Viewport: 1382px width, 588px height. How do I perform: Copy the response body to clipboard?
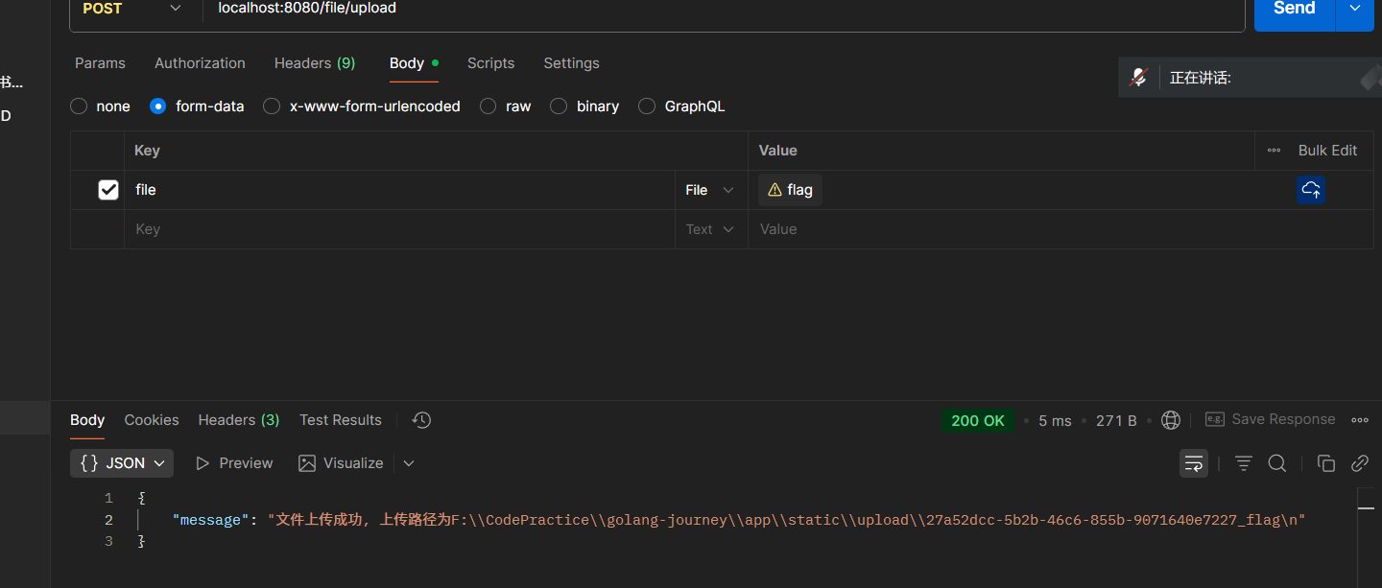click(1326, 463)
